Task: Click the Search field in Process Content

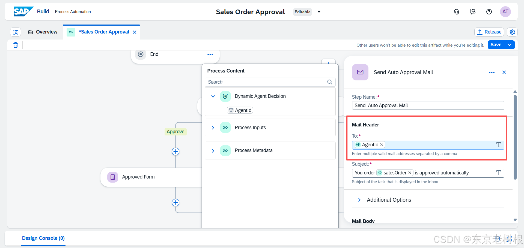Action: click(270, 82)
